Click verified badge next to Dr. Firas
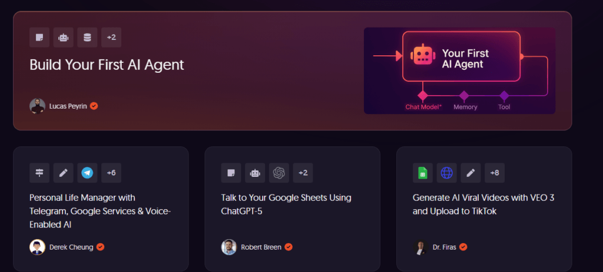Screen dimensions: 603x272 (463, 247)
